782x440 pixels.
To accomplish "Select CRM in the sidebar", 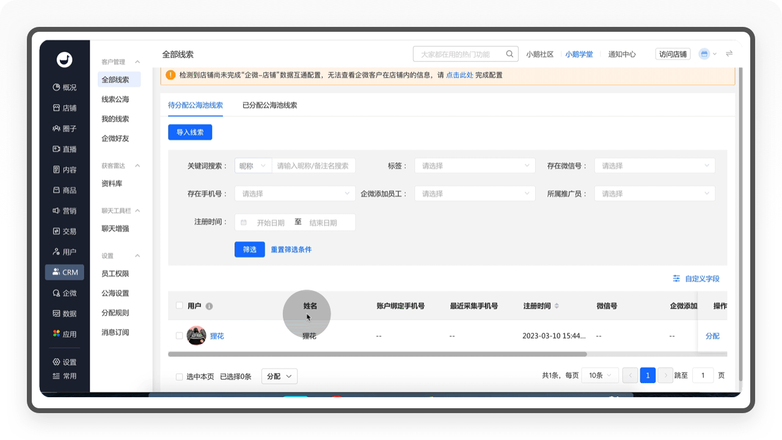I will (65, 273).
